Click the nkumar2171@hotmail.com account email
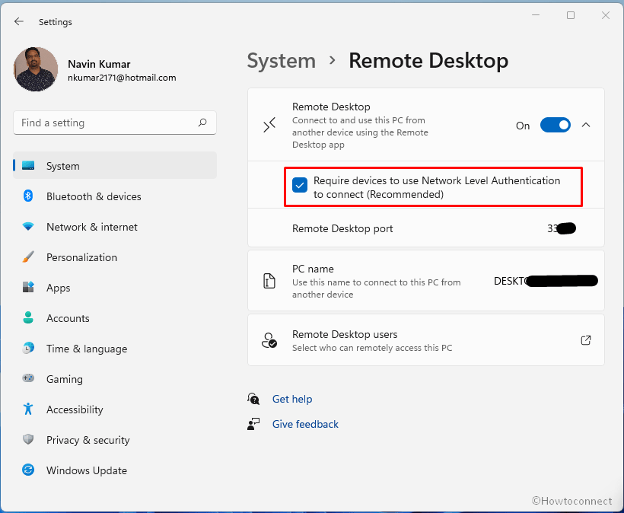This screenshot has width=624, height=513. pyautogui.click(x=122, y=78)
